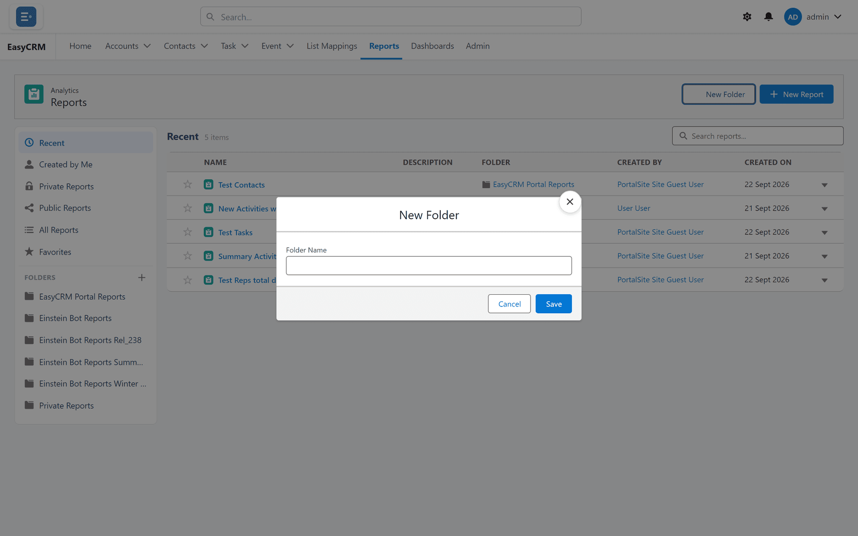This screenshot has height=536, width=858.
Task: Toggle favorite star for Test Tasks
Action: (x=187, y=232)
